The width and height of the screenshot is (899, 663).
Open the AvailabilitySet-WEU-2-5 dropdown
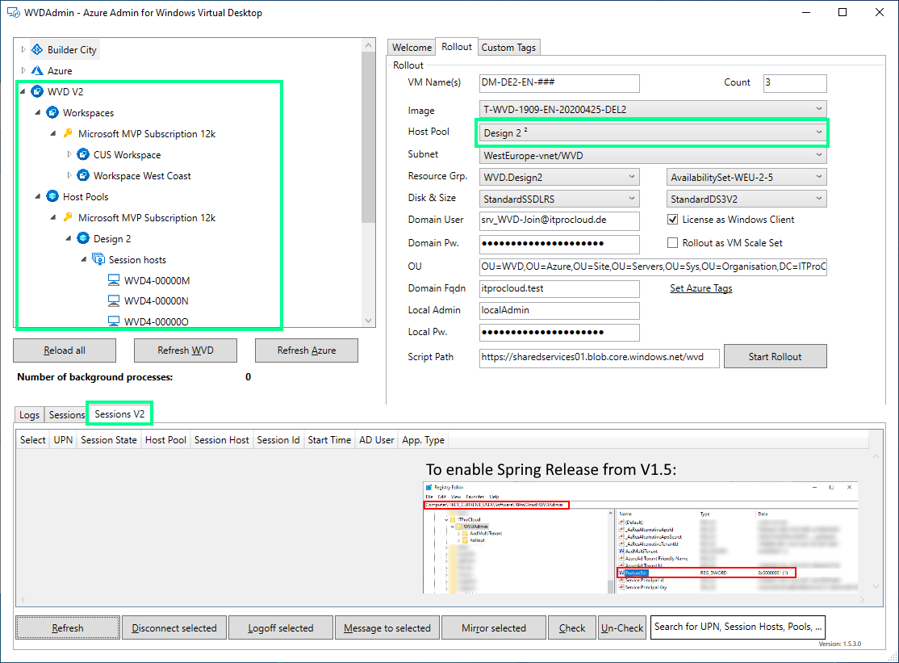tap(746, 177)
